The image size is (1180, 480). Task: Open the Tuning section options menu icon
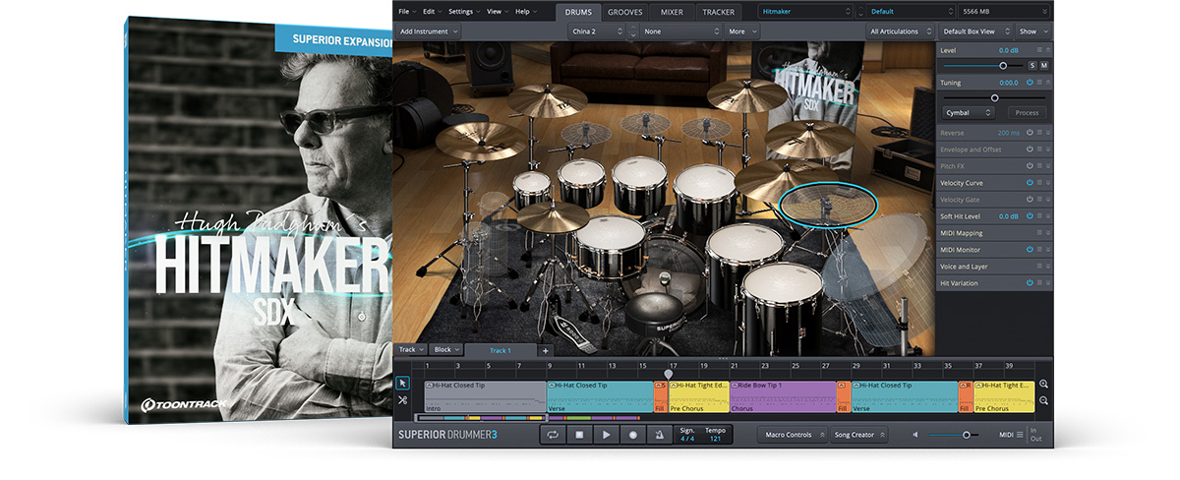tap(1039, 83)
